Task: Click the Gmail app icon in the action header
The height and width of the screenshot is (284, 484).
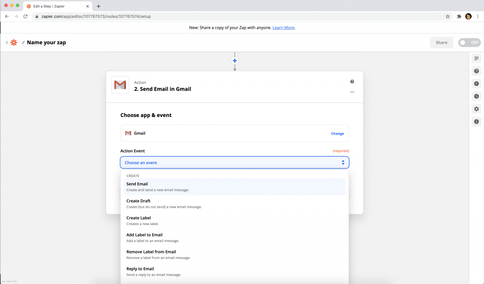Action: 120,85
